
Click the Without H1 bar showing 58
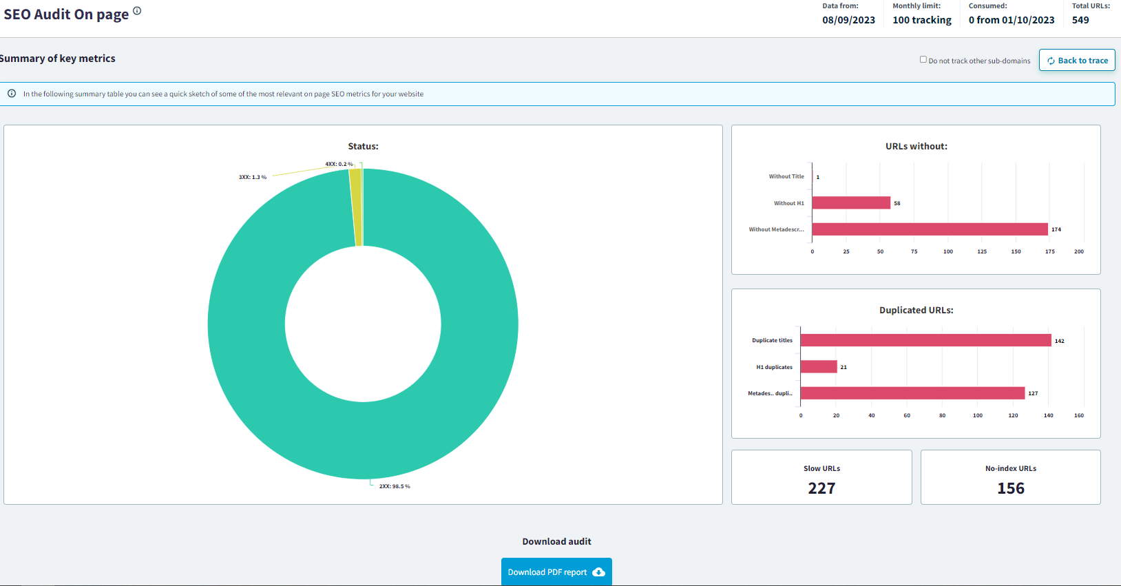coord(851,203)
